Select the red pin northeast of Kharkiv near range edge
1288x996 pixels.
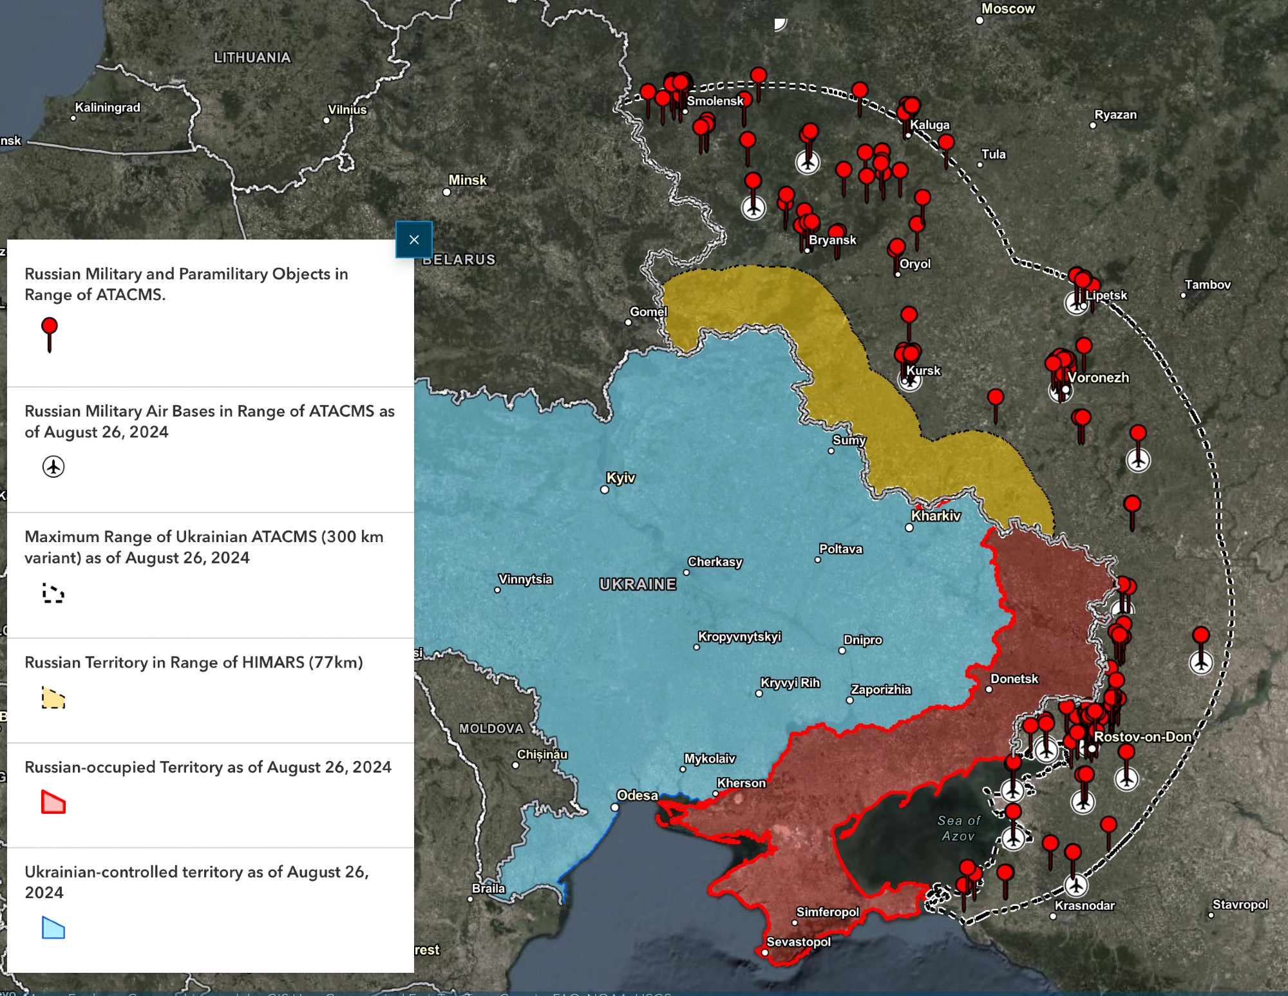tap(1132, 512)
